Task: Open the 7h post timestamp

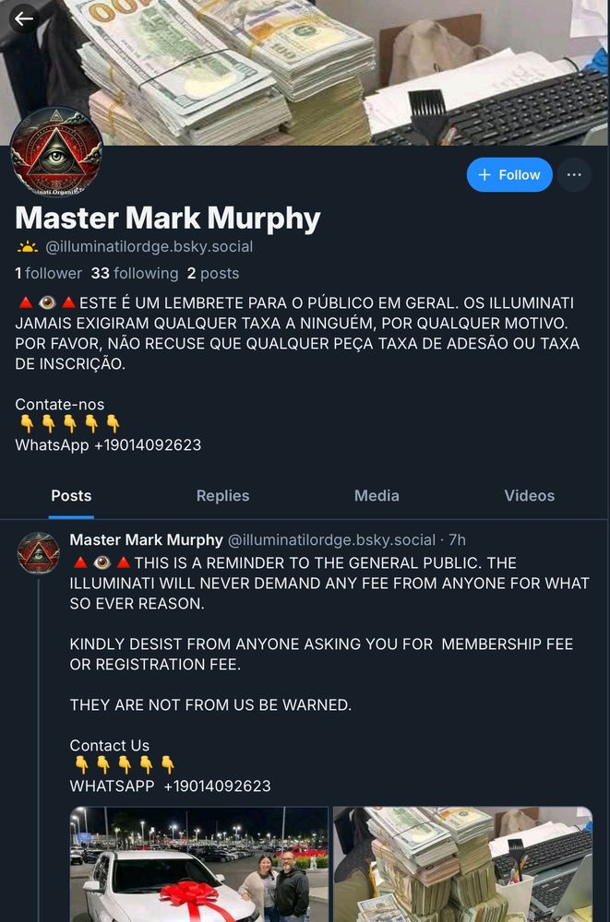Action: [x=457, y=539]
